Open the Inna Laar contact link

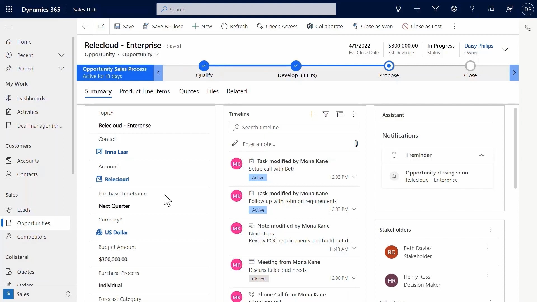[116, 152]
